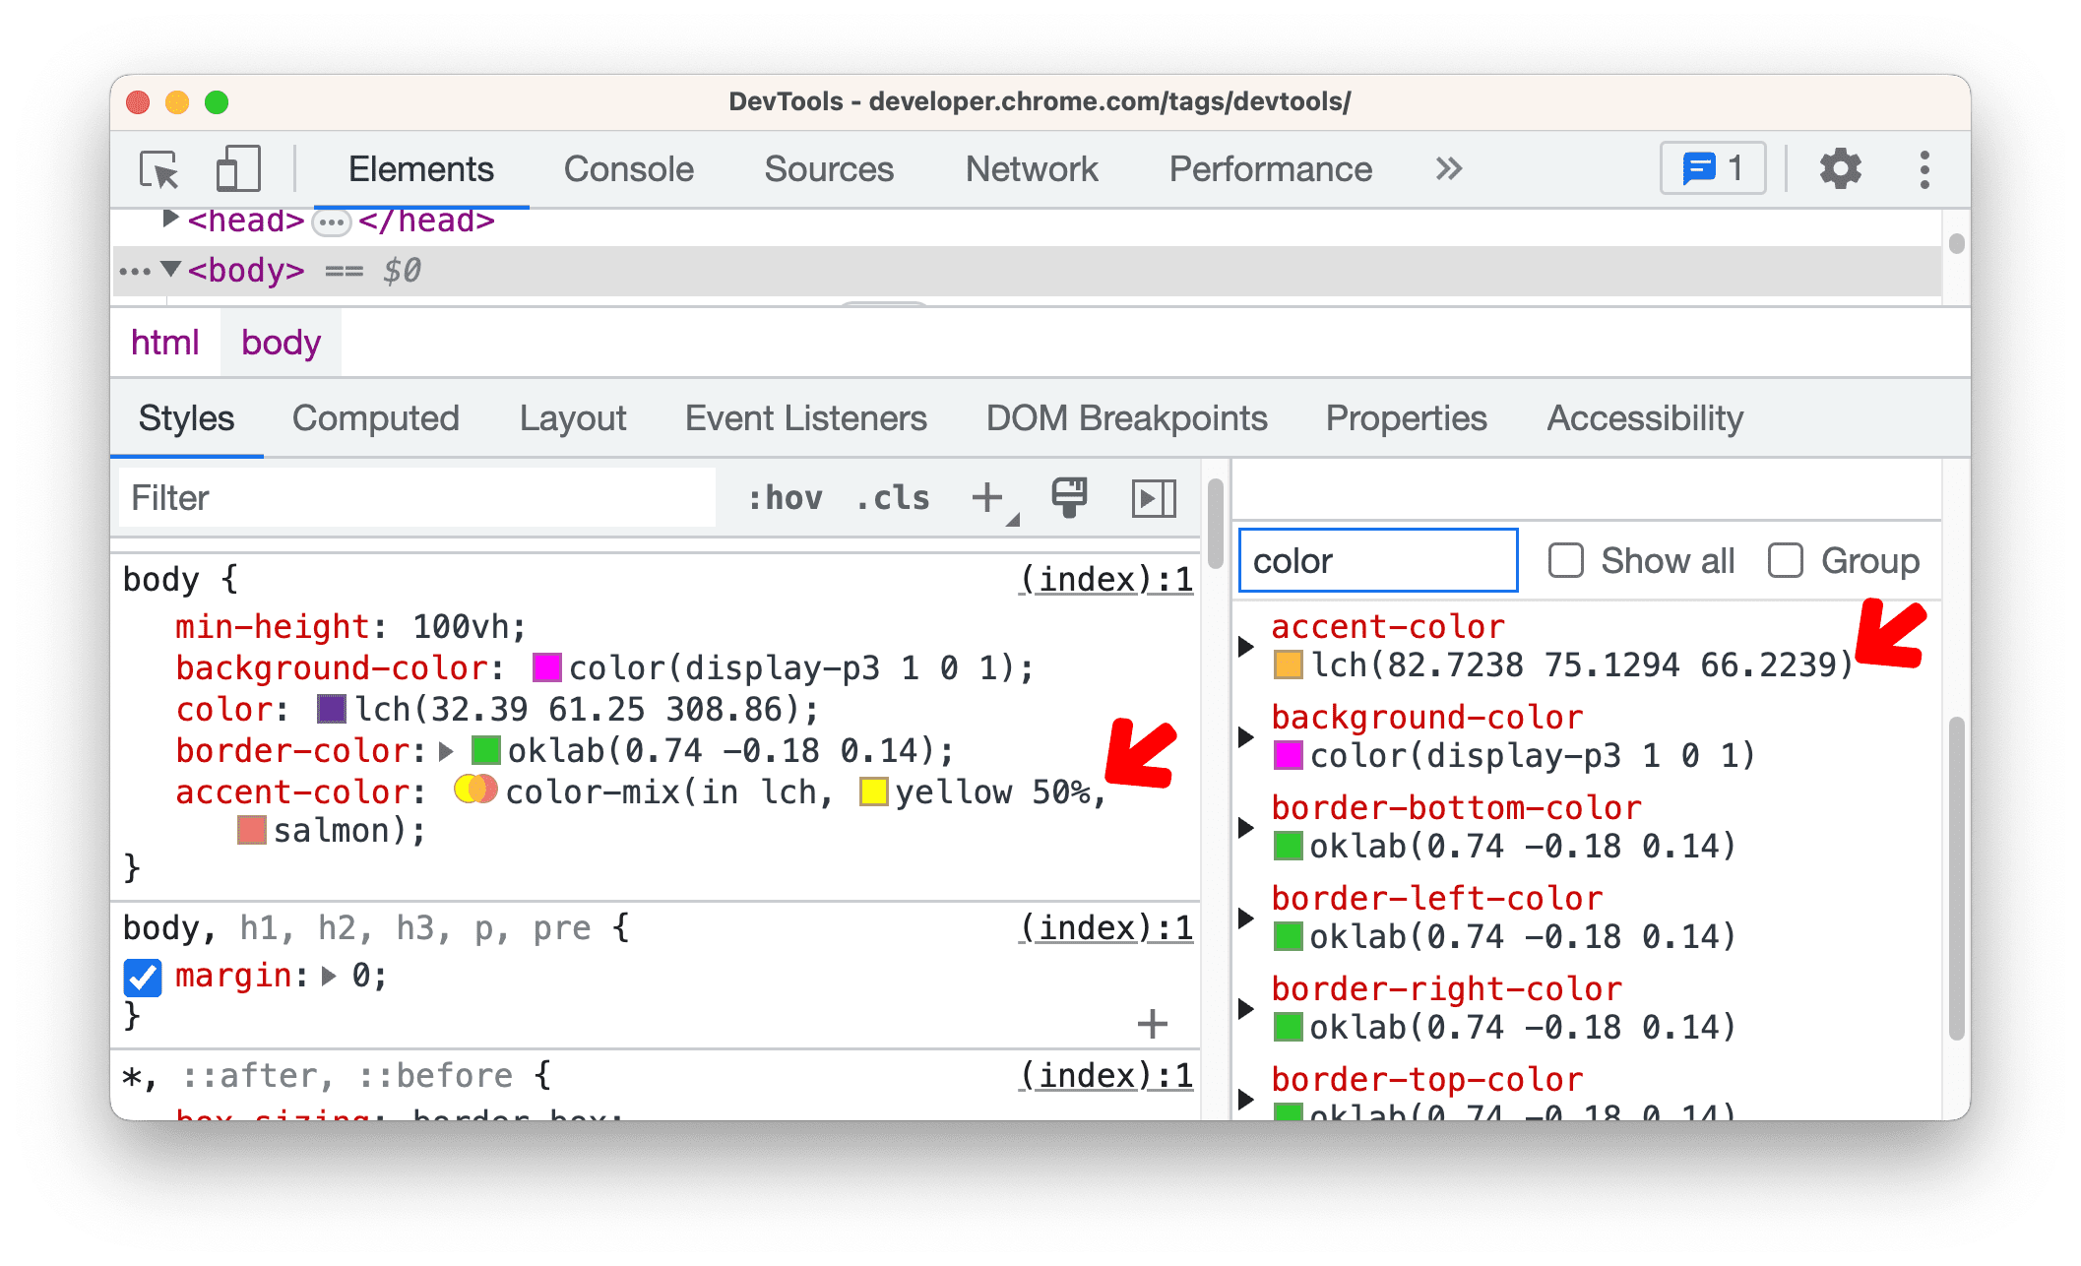Click the animation controls icon in Styles
The image size is (2081, 1266).
(x=1160, y=498)
